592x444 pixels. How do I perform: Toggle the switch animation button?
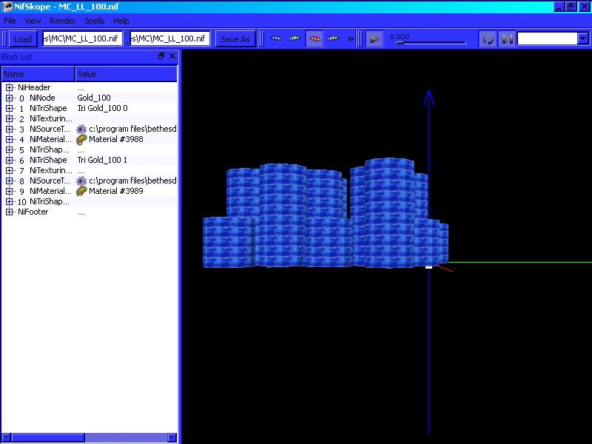coord(506,39)
